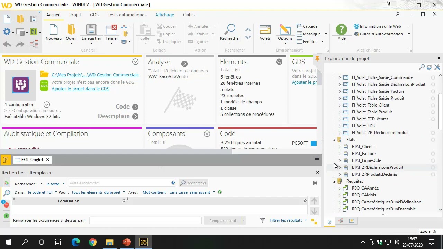Click the 'Remplacer les occurrences' input field
The width and height of the screenshot is (443, 249).
point(145,221)
